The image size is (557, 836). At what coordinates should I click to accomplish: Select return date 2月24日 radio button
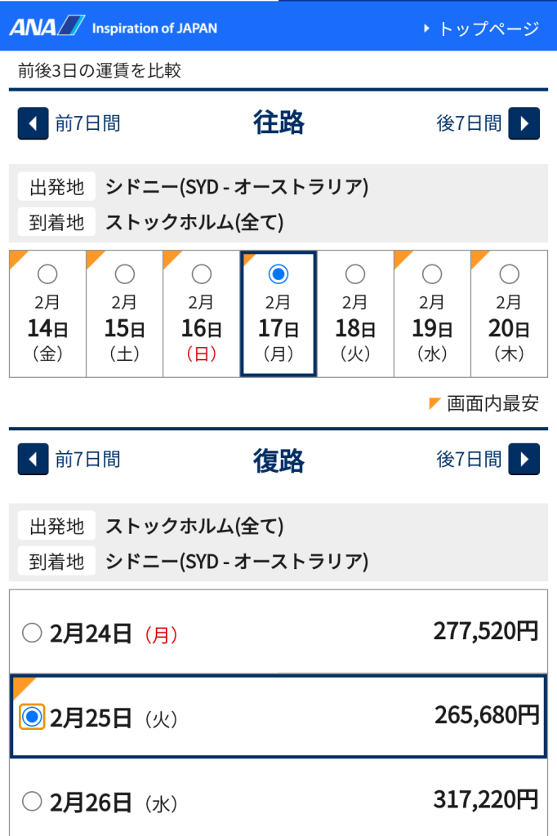[32, 633]
